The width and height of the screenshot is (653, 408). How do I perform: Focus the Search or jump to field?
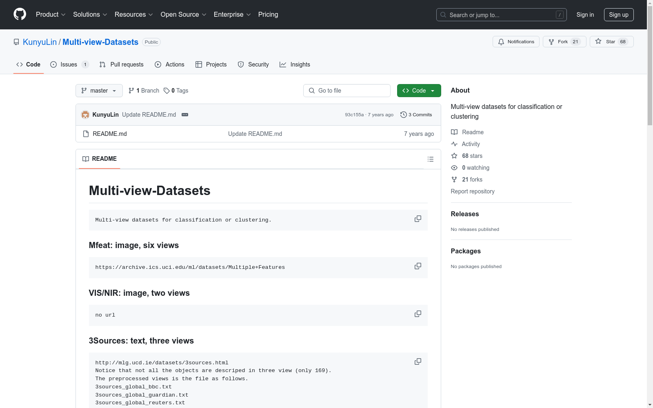[502, 15]
